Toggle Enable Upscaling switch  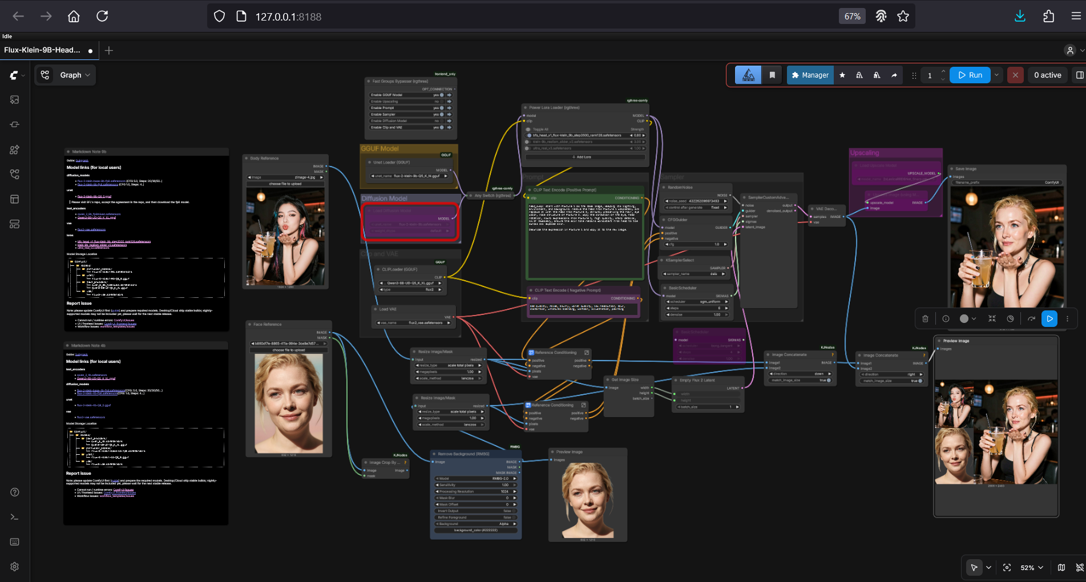coord(442,102)
